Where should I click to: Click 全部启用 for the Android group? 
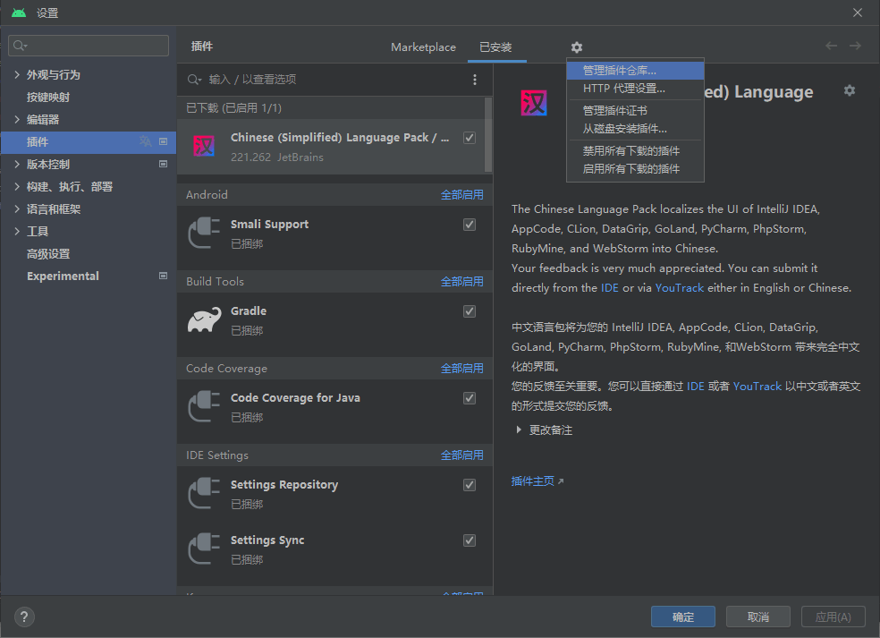(x=461, y=195)
